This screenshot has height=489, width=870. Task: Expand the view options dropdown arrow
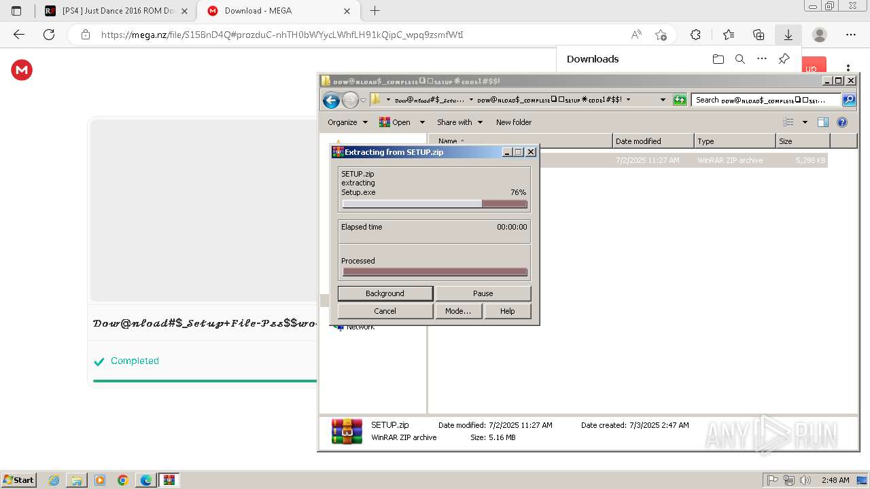point(805,122)
